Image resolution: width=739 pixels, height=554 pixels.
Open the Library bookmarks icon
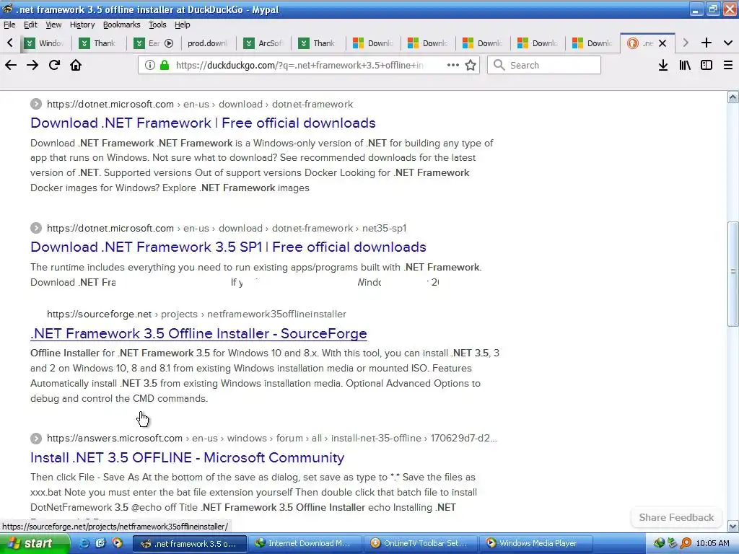click(685, 65)
